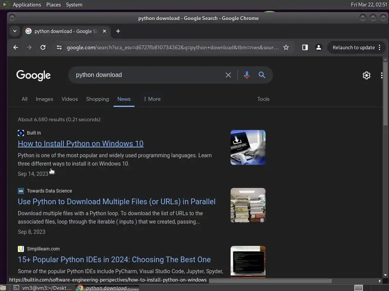Go to the Google homepage logo
This screenshot has height=291, width=389.
[33, 75]
